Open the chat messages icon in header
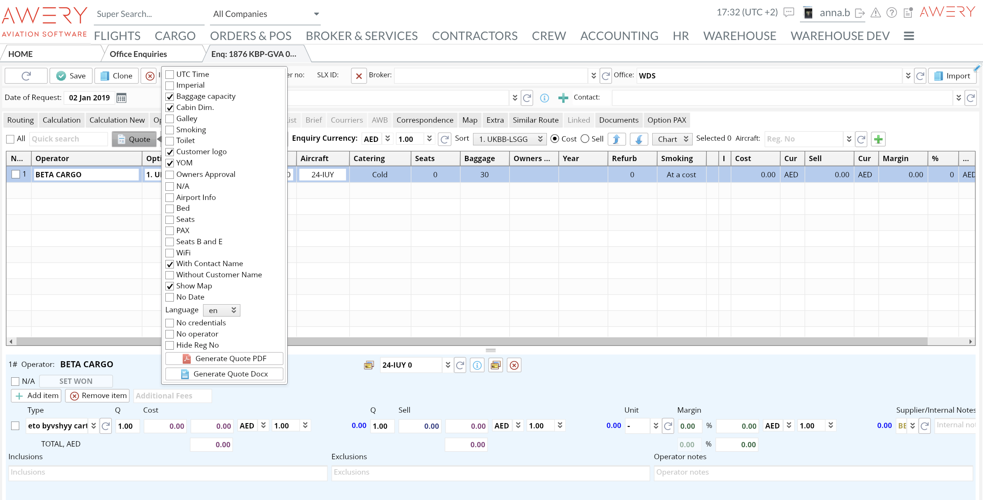 coord(789,13)
